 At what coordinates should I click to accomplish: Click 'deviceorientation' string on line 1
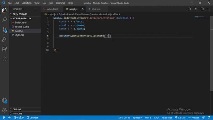pyautogui.click(x=102, y=18)
